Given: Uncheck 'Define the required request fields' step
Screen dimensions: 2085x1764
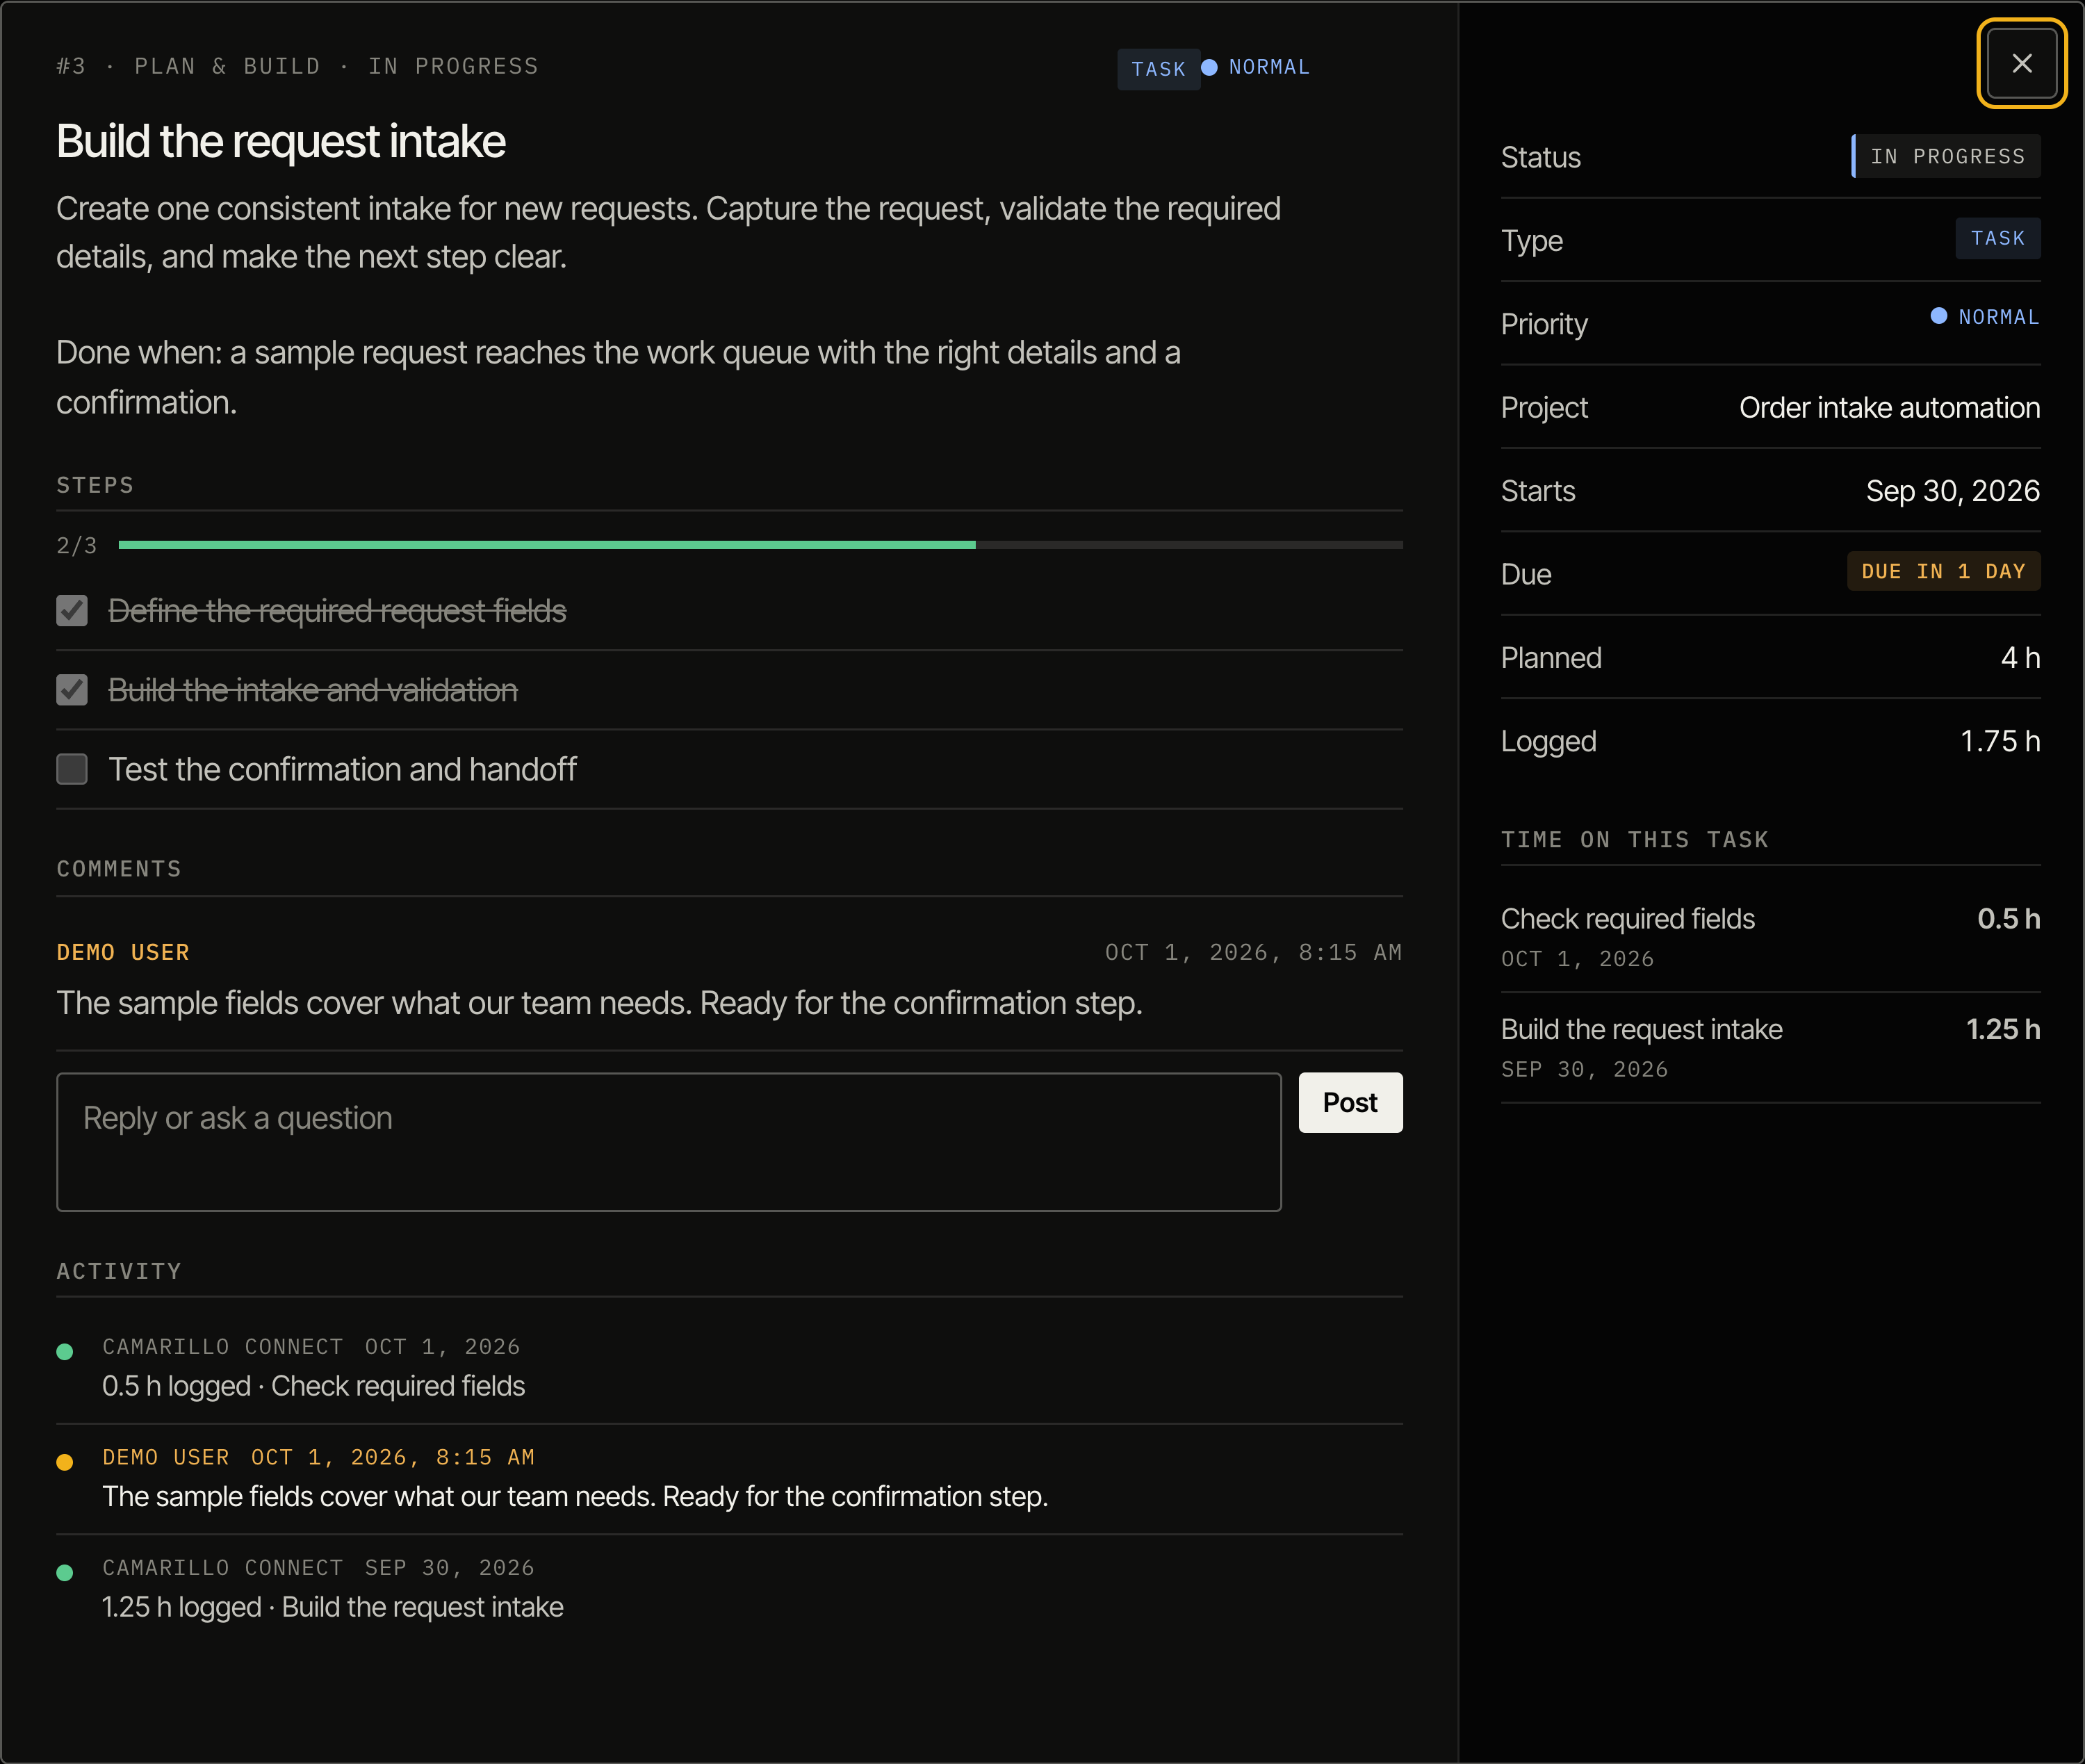Looking at the screenshot, I should [x=72, y=611].
